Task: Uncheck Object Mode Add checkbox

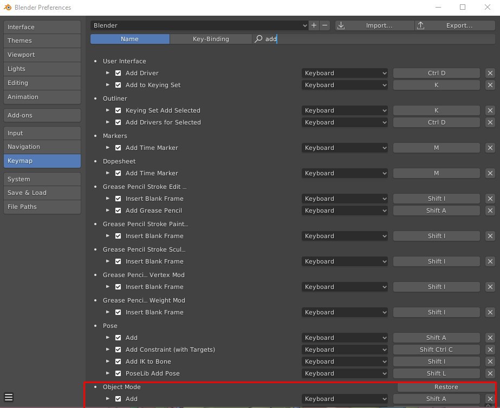Action: tap(118, 399)
